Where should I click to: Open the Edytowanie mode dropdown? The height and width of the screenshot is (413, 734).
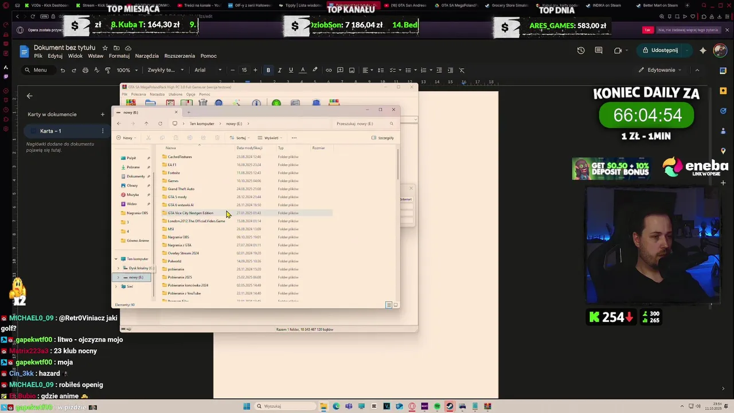click(661, 70)
